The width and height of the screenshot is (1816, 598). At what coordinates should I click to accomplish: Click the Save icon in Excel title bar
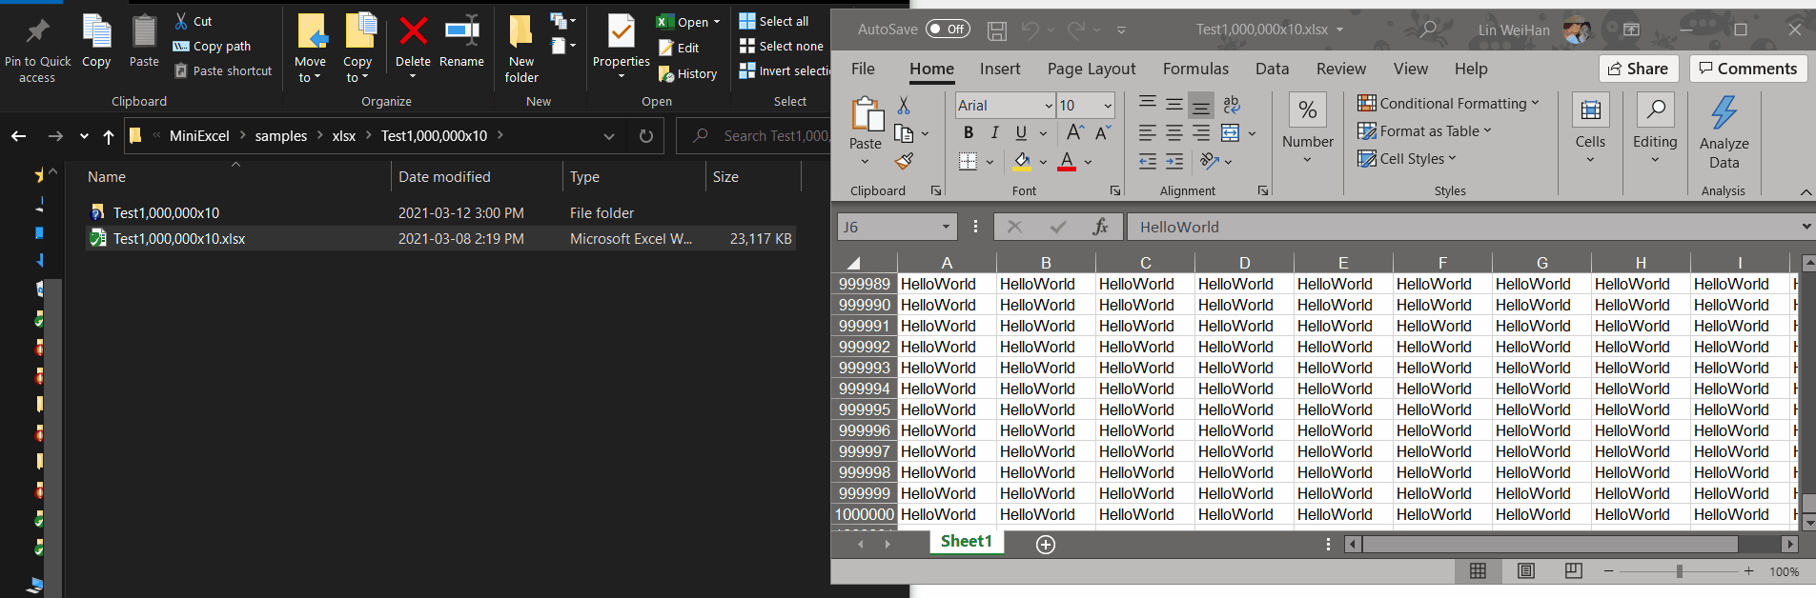[997, 30]
